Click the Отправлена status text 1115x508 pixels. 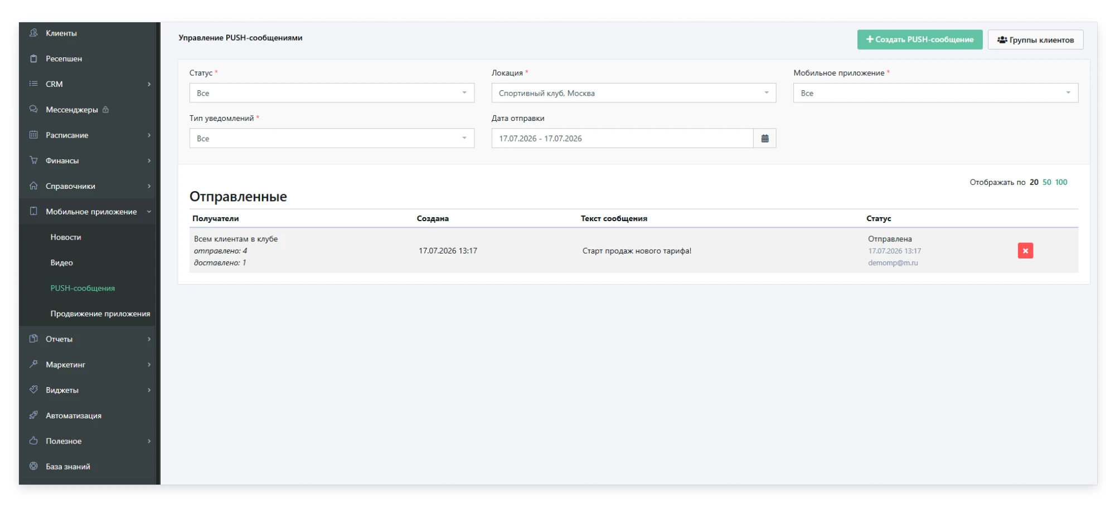(x=890, y=239)
